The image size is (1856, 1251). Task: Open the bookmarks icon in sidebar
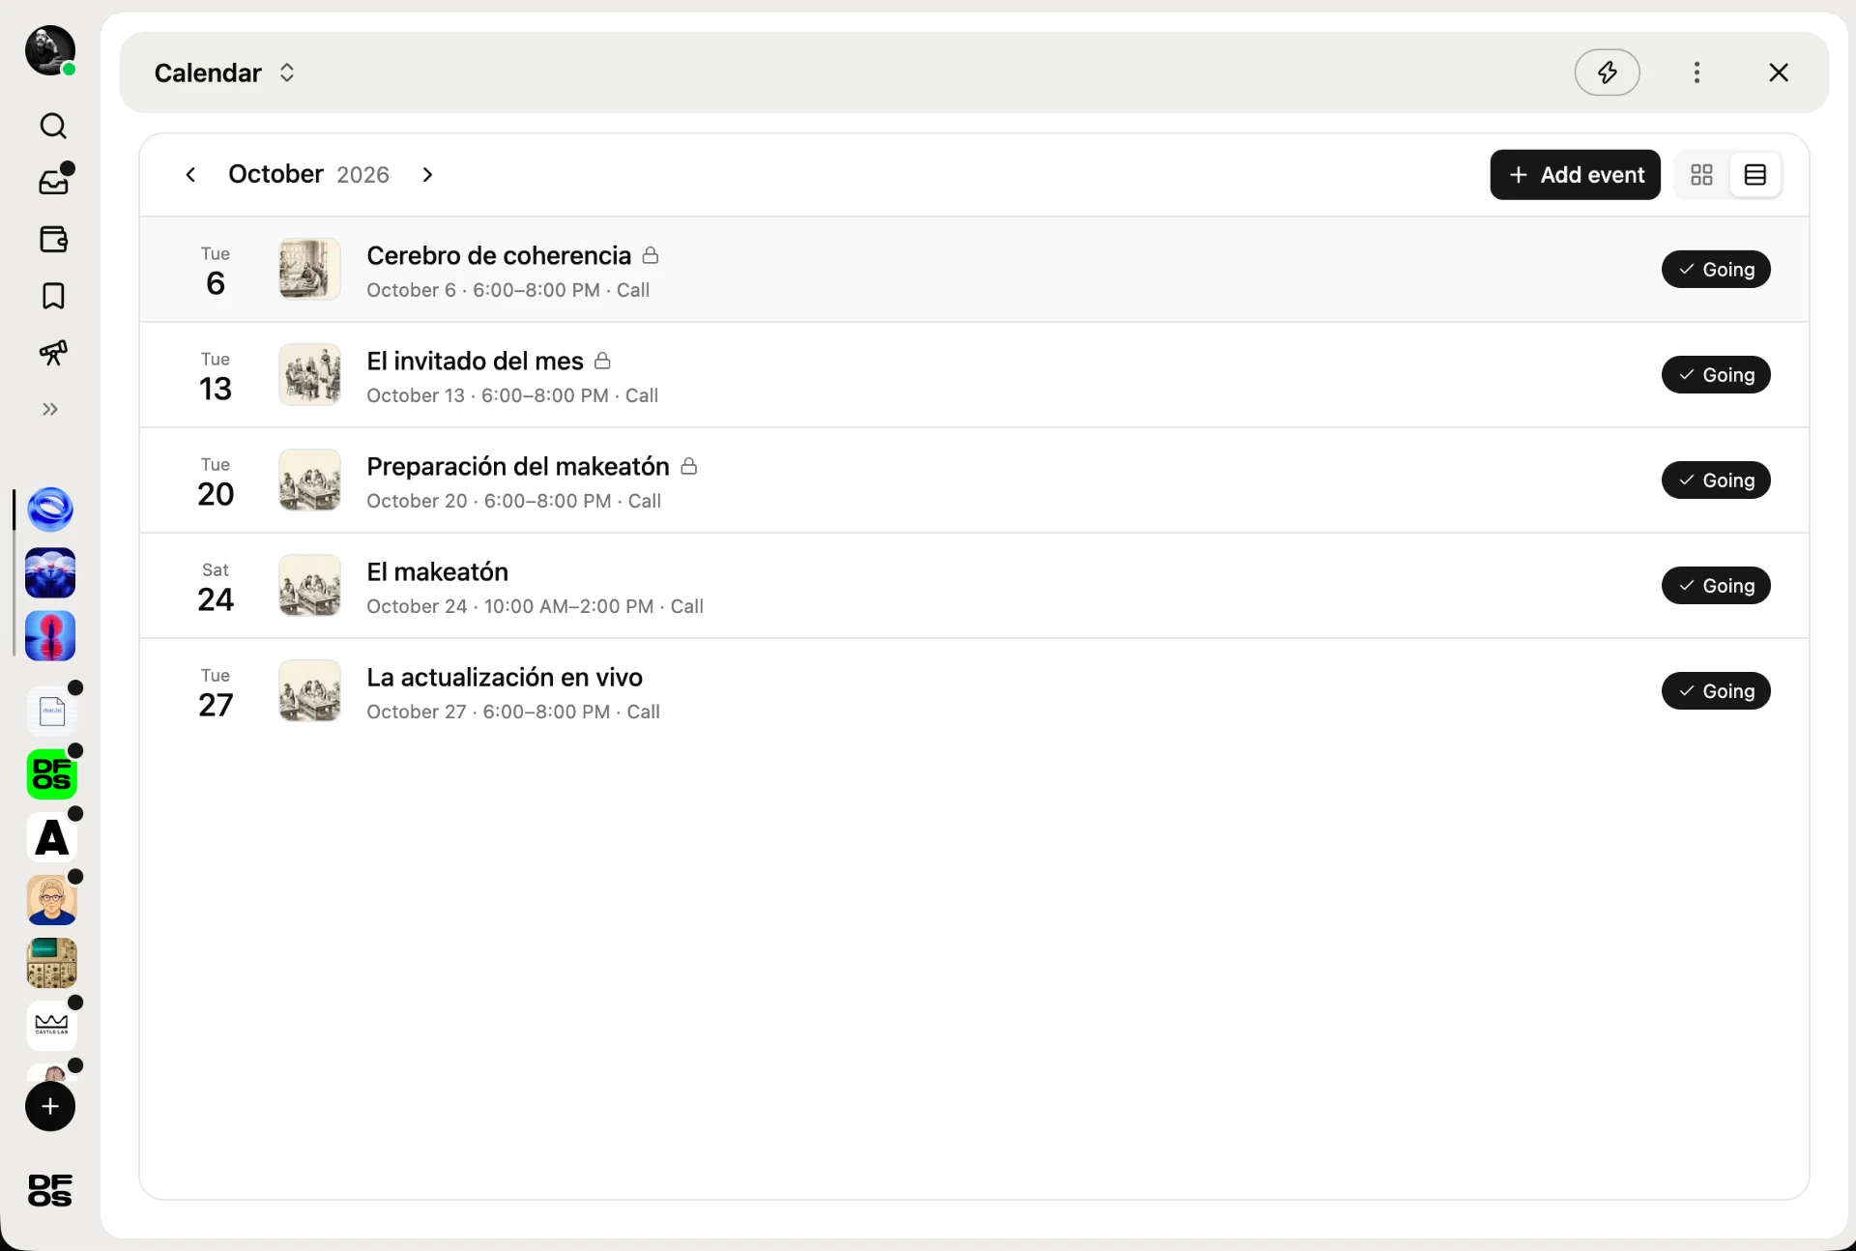point(53,296)
